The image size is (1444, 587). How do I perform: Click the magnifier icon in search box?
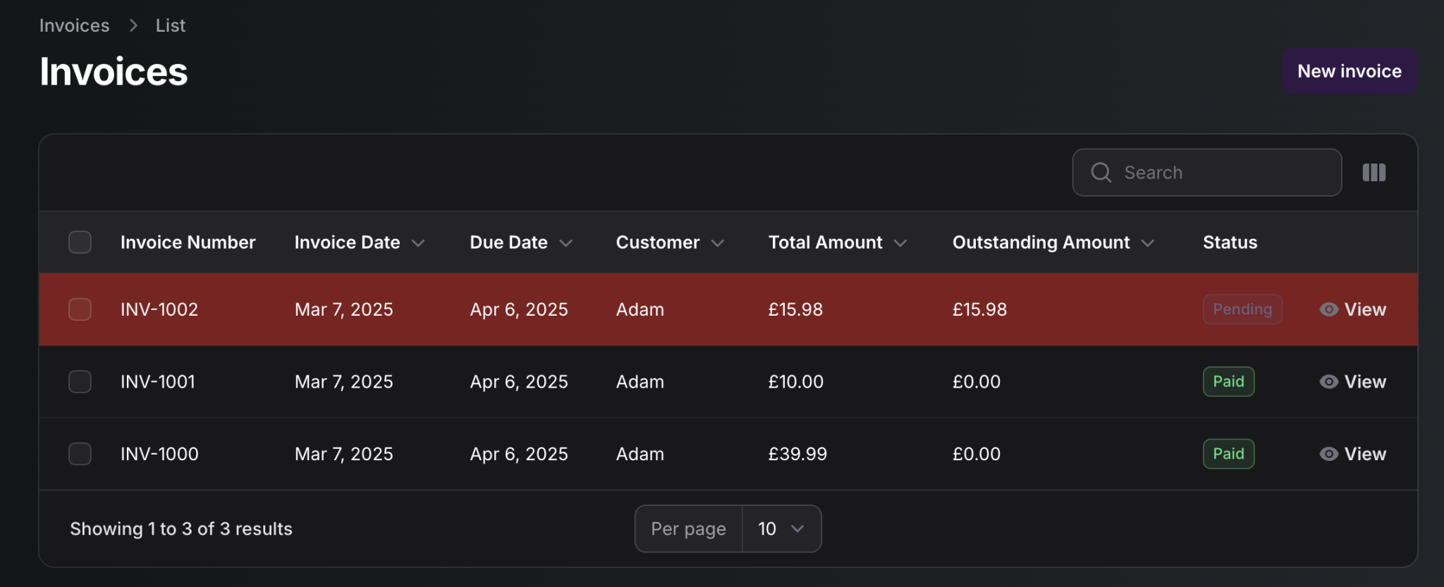pos(1101,173)
